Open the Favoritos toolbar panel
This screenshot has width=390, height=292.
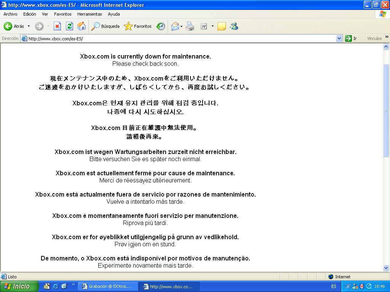[x=137, y=26]
